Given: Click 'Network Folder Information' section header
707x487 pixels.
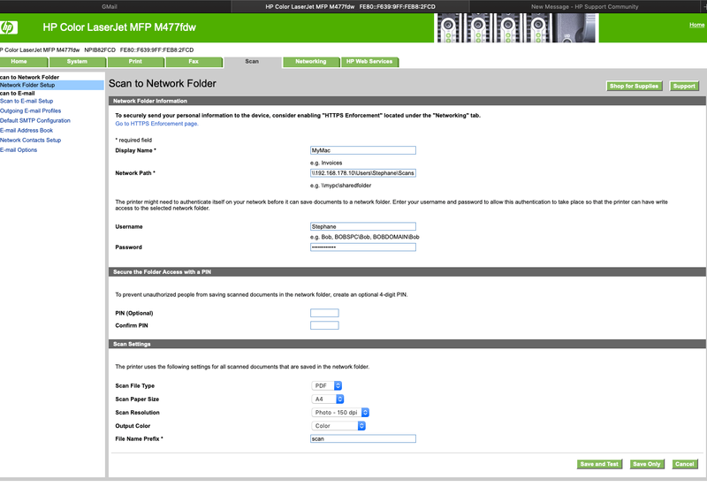Looking at the screenshot, I should click(407, 101).
